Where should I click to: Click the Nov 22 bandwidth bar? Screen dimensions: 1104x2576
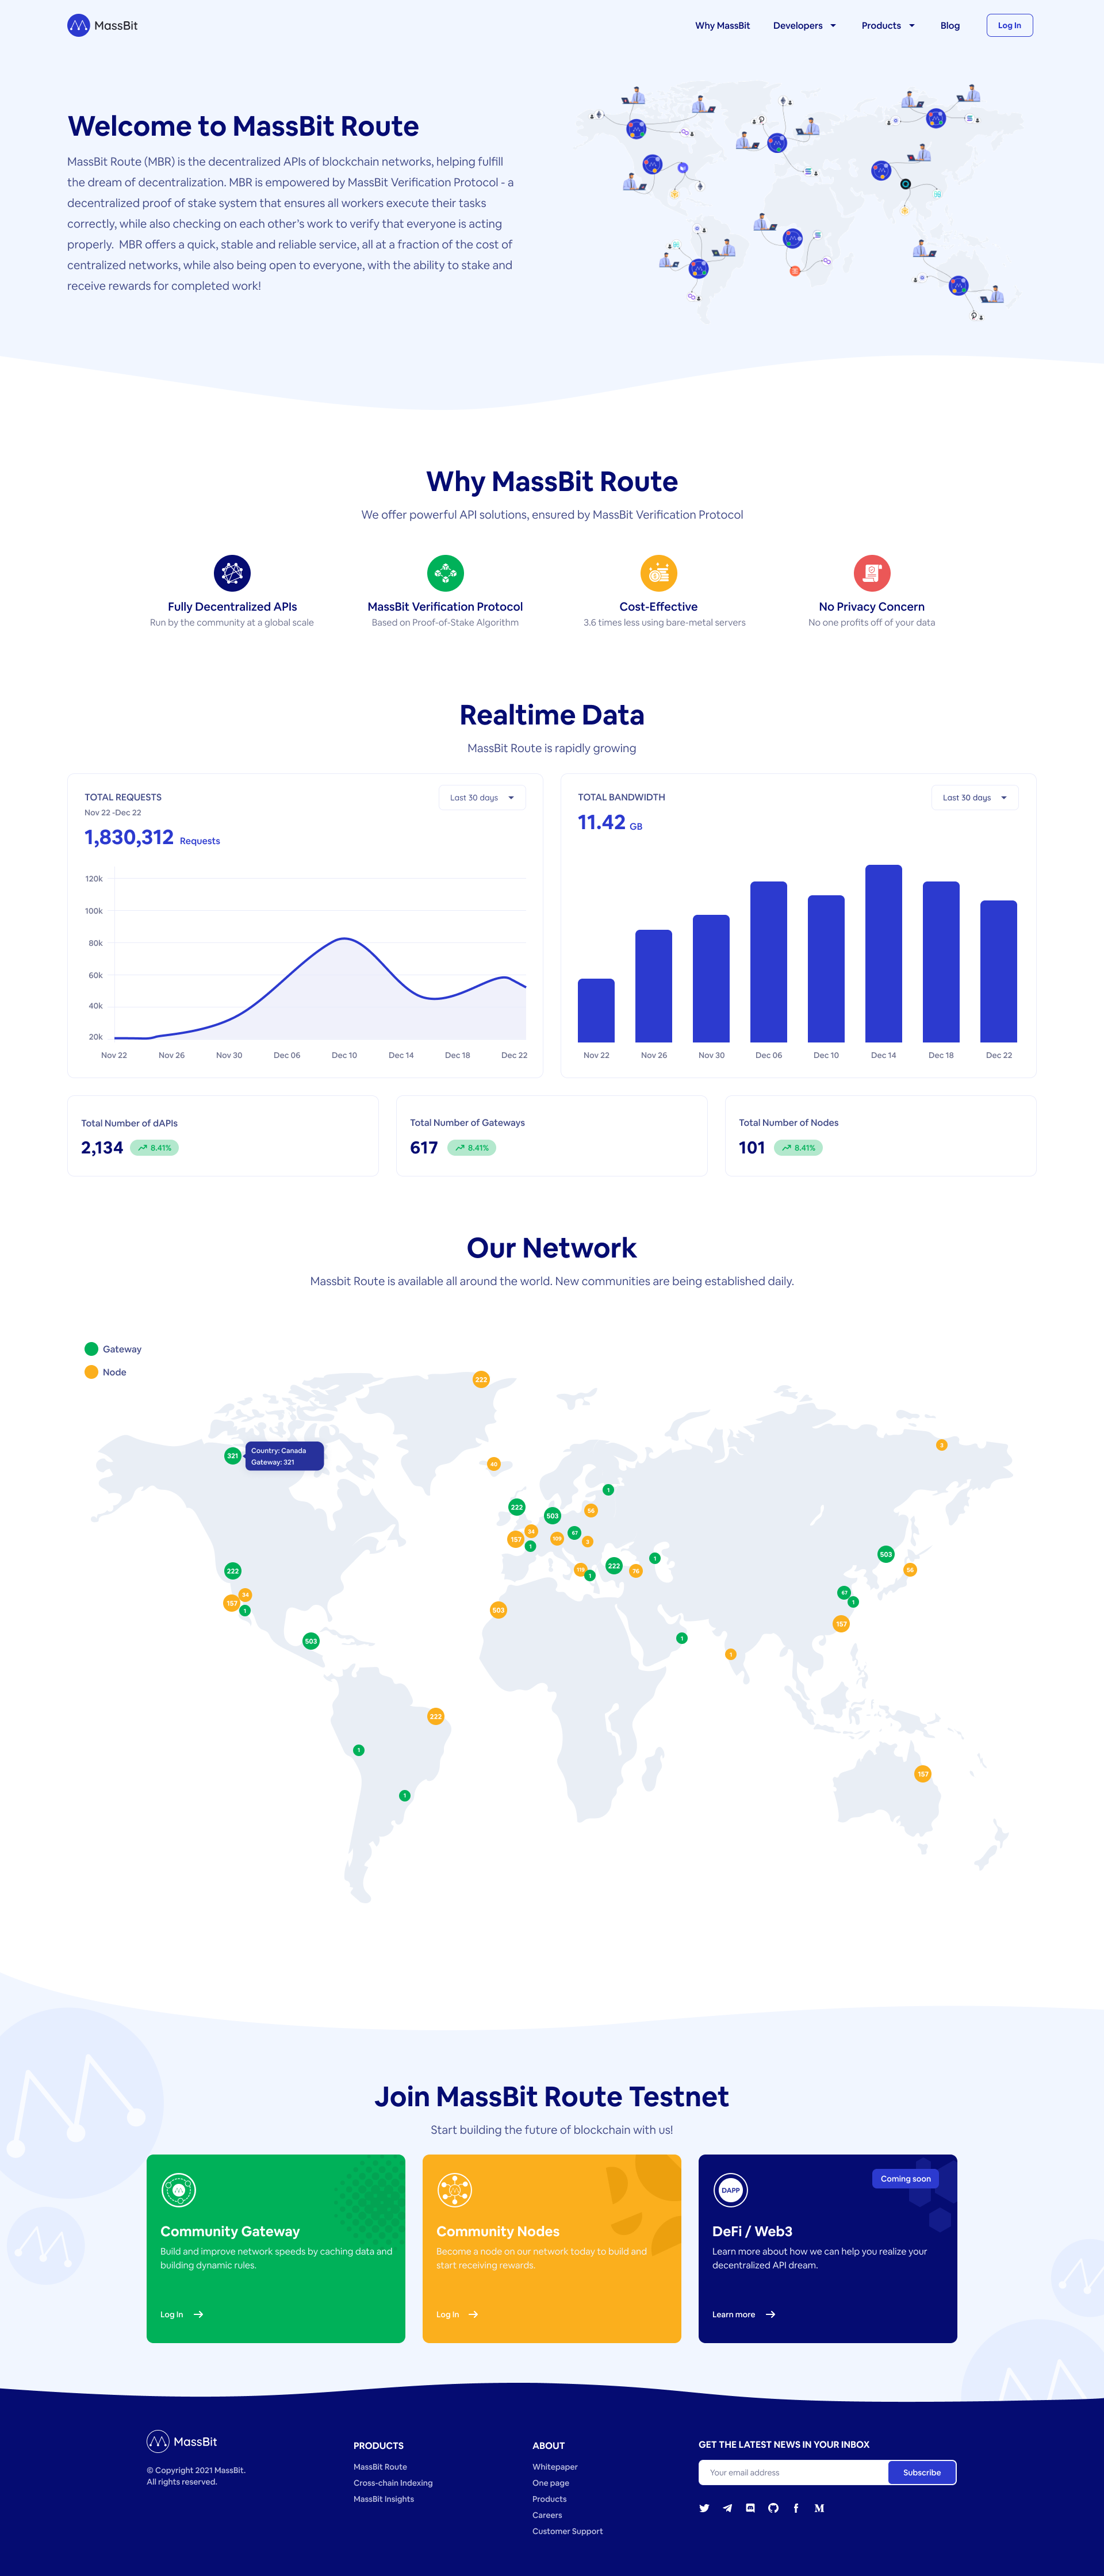(x=596, y=1010)
